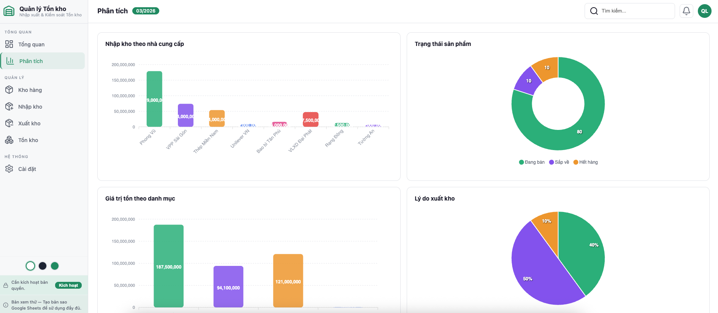Click the Xuất kho package icon

[x=9, y=123]
